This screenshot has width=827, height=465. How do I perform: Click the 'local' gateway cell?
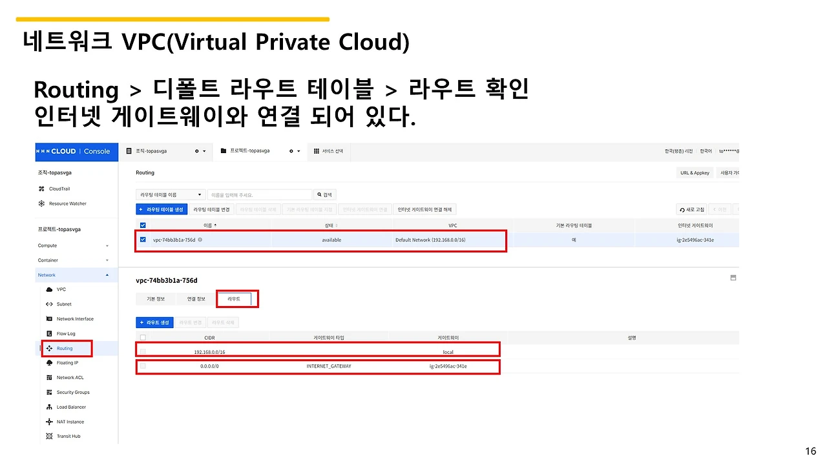pyautogui.click(x=448, y=352)
